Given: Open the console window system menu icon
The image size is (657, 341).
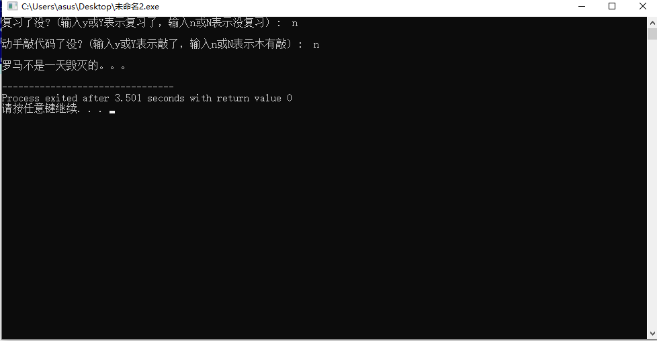Looking at the screenshot, I should click(x=12, y=6).
